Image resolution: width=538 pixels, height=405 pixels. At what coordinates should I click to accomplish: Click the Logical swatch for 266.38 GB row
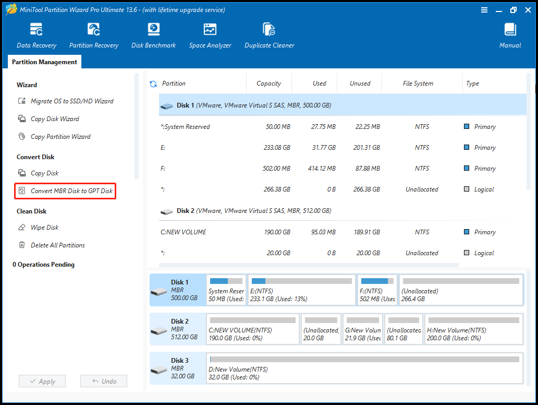pyautogui.click(x=466, y=189)
